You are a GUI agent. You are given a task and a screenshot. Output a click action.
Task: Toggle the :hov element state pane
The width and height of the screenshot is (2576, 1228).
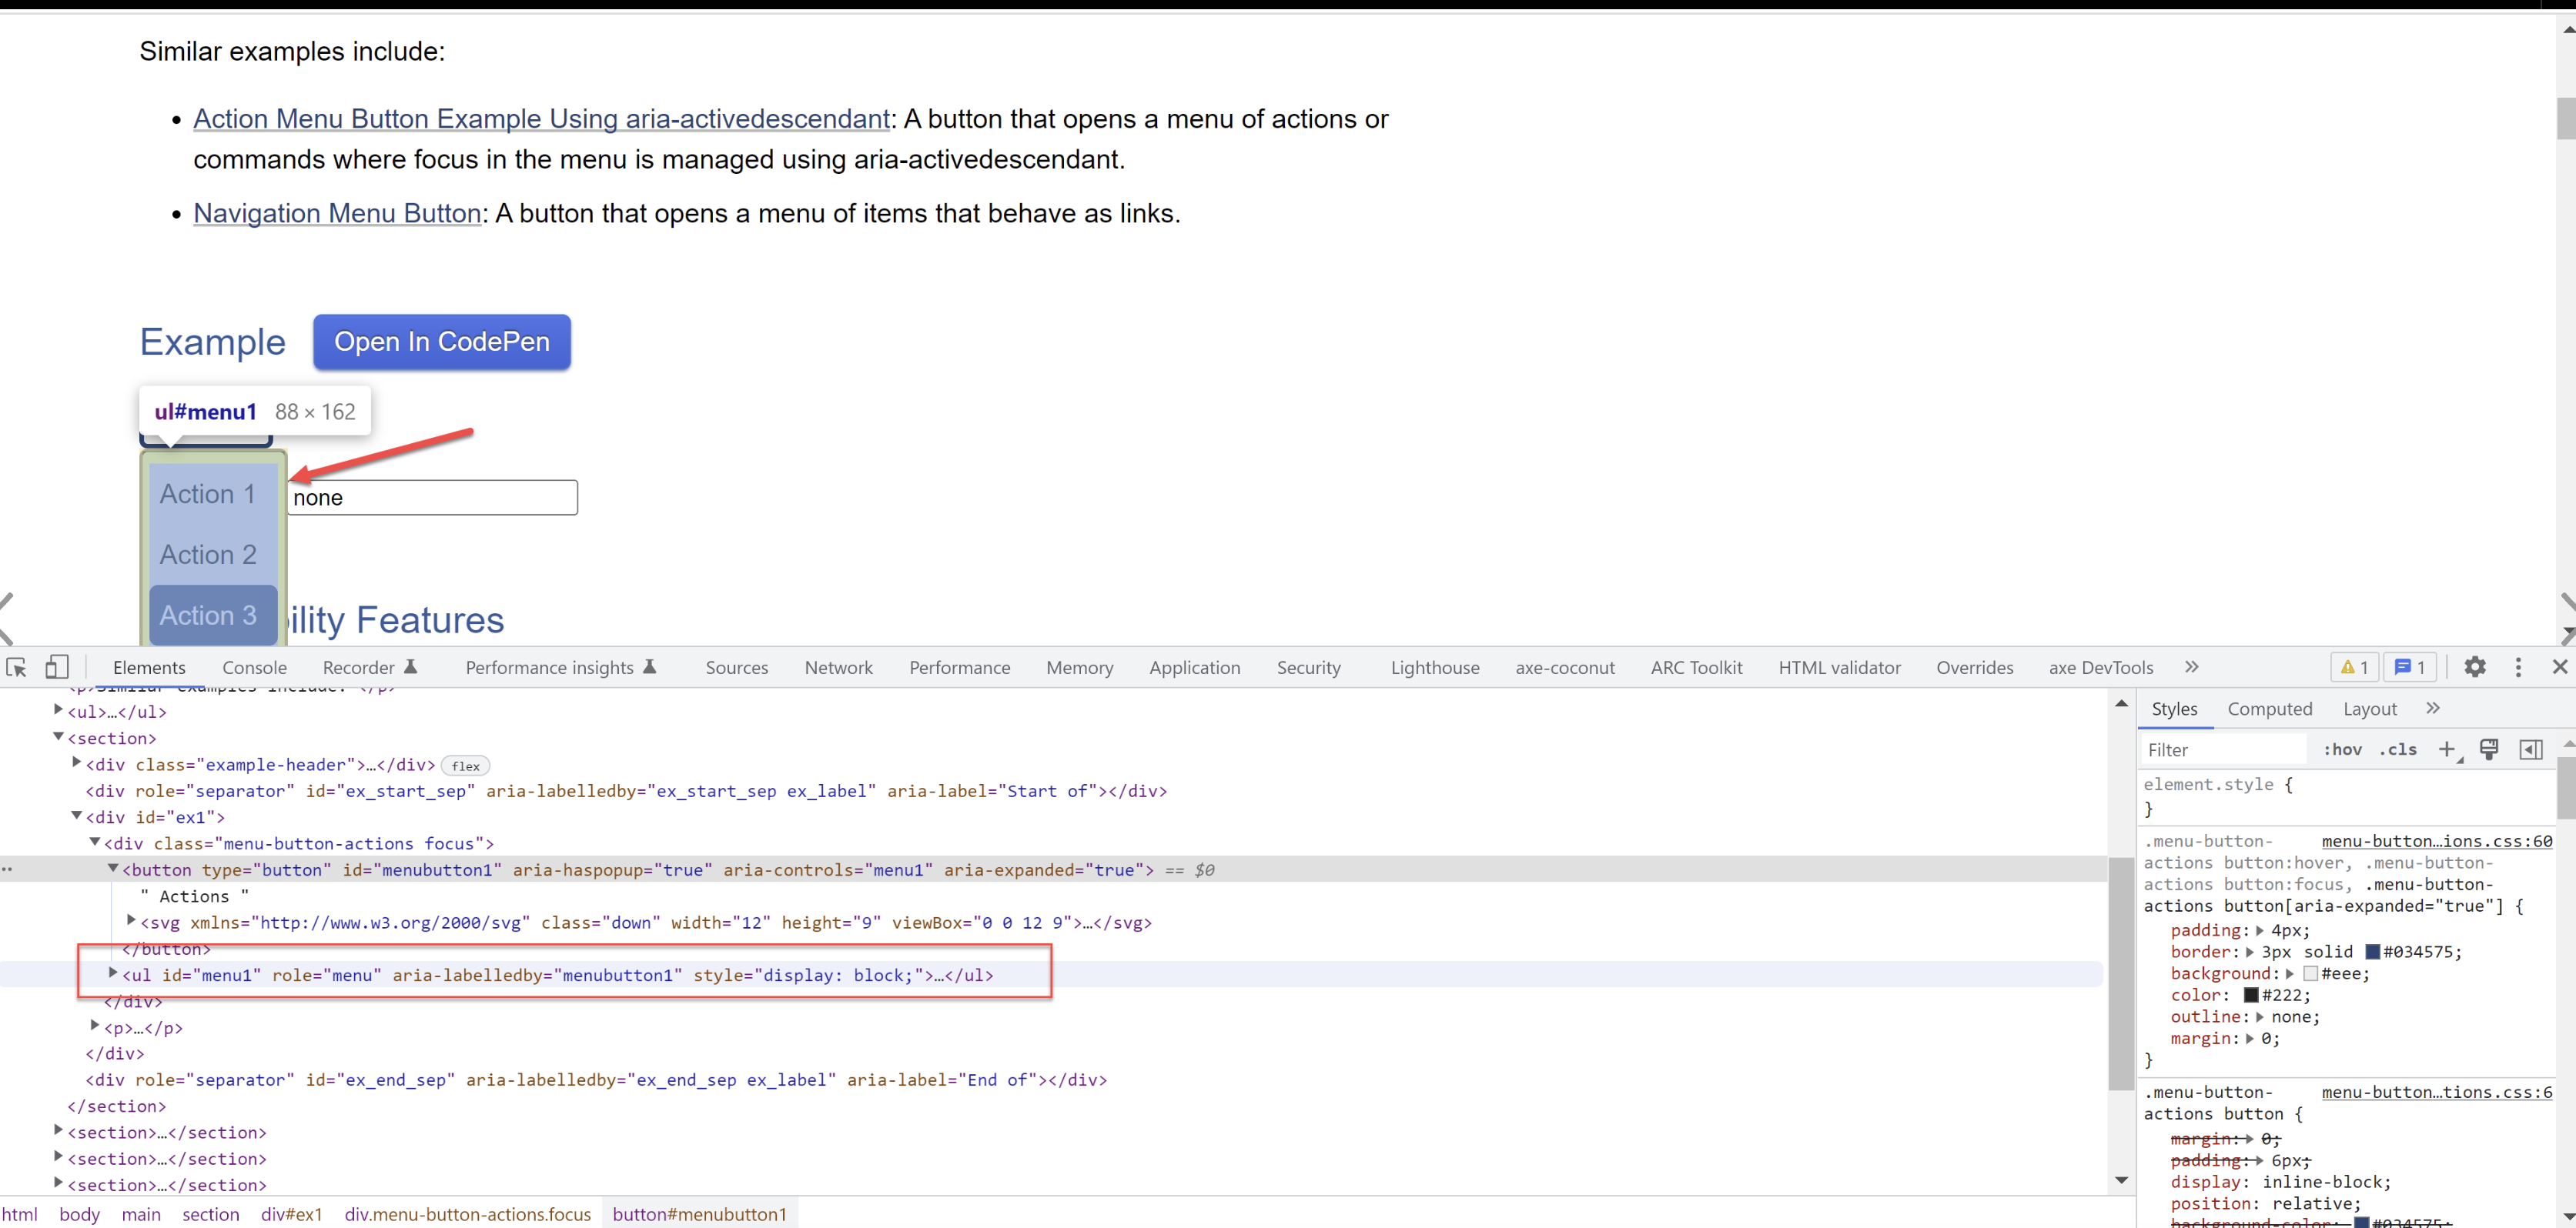[x=2343, y=749]
